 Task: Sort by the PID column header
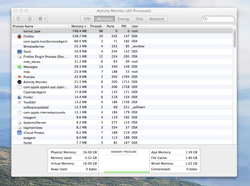coord(124,26)
